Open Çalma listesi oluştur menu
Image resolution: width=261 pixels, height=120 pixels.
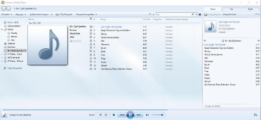(41, 14)
